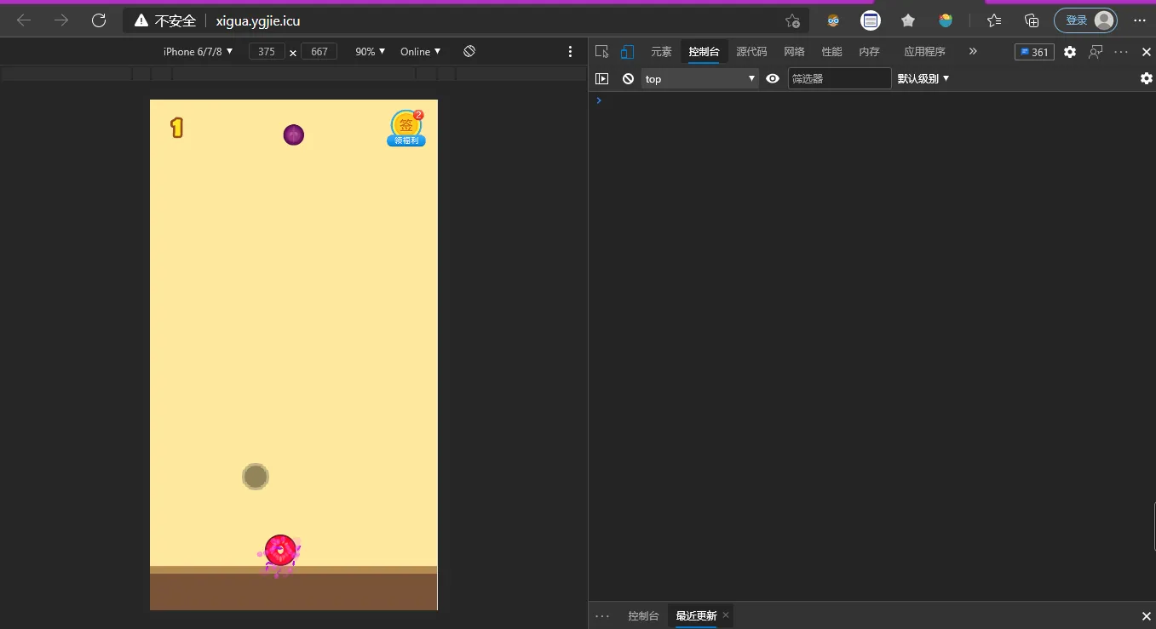Select the bottom drawer 控制台 tab

(643, 615)
